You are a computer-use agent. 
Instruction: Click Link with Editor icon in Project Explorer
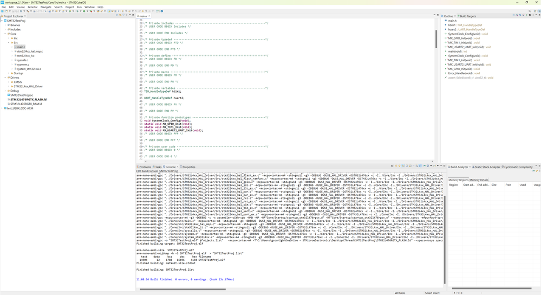[120, 15]
